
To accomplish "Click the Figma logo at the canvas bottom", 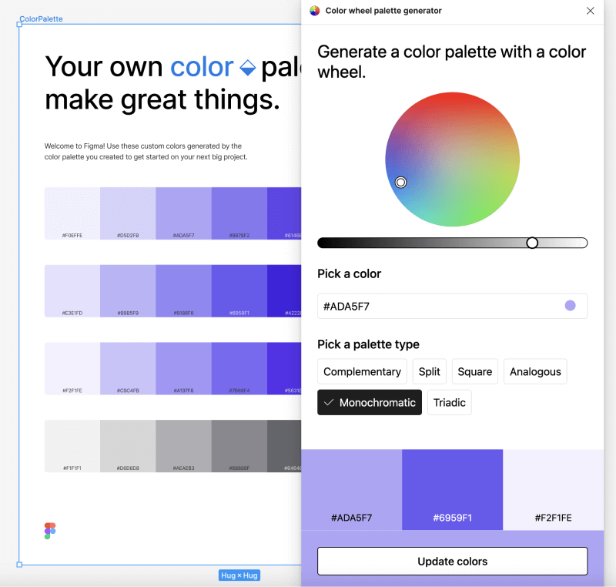I will point(50,531).
